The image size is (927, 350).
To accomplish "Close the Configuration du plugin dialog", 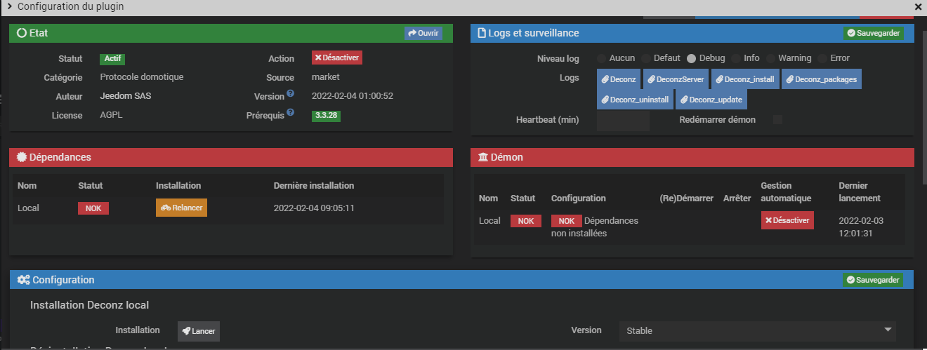I will point(918,6).
